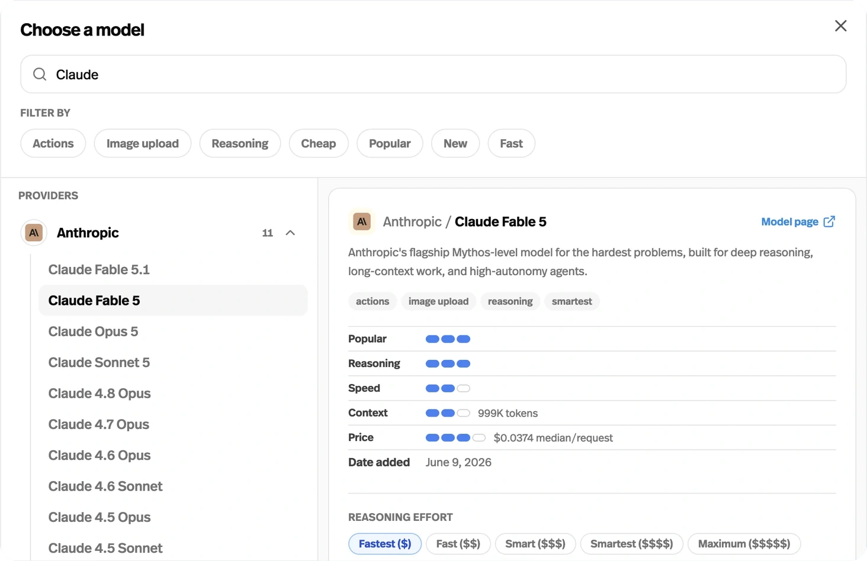Select Claude 4.6 Sonnet model

click(173, 486)
